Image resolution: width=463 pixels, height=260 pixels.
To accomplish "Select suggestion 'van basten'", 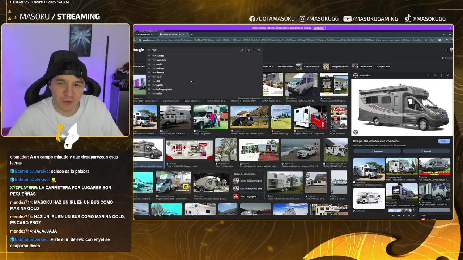I will (x=158, y=85).
